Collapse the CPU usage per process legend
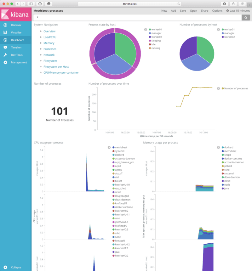 tap(109, 147)
